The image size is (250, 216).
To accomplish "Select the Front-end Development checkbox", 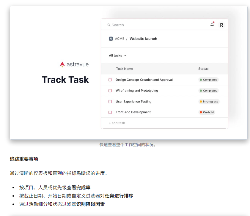I will [110, 112].
